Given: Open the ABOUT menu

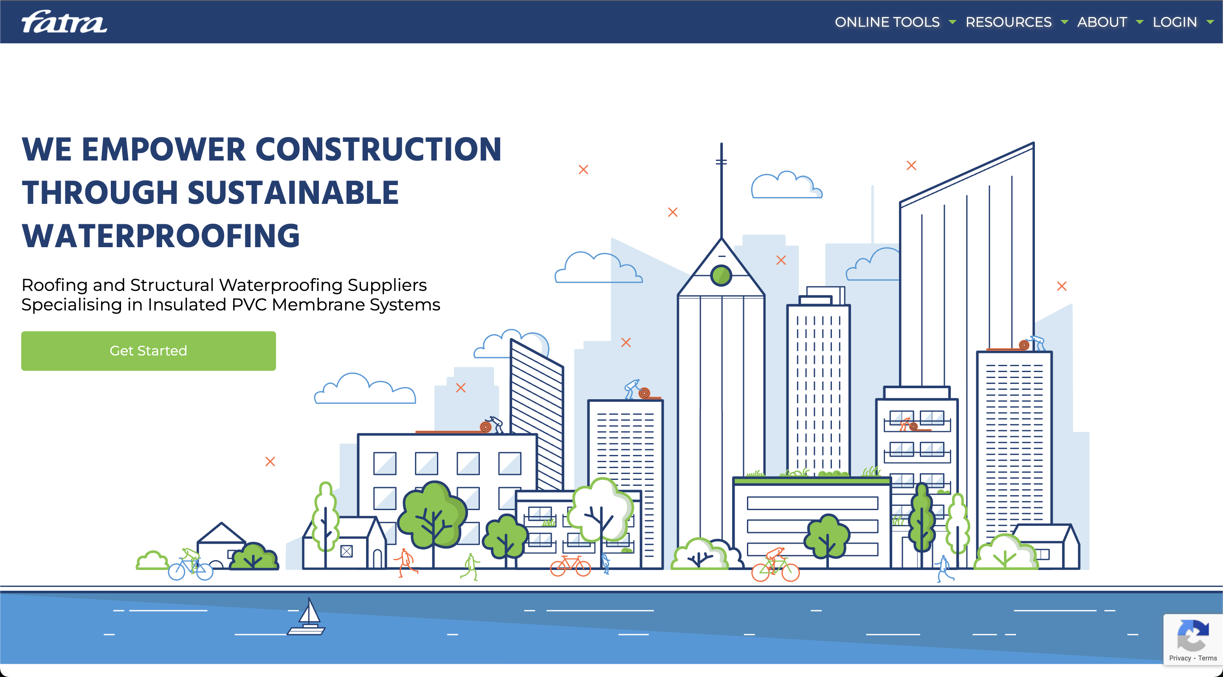Looking at the screenshot, I should click(1102, 22).
